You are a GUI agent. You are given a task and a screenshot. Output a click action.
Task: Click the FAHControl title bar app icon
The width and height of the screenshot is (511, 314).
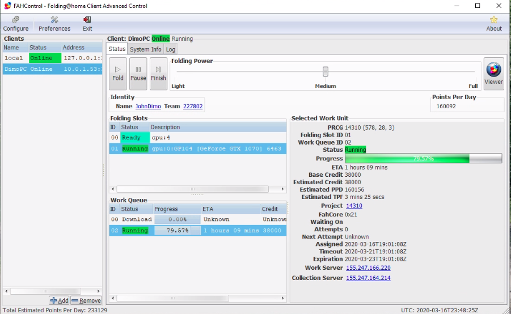point(7,6)
